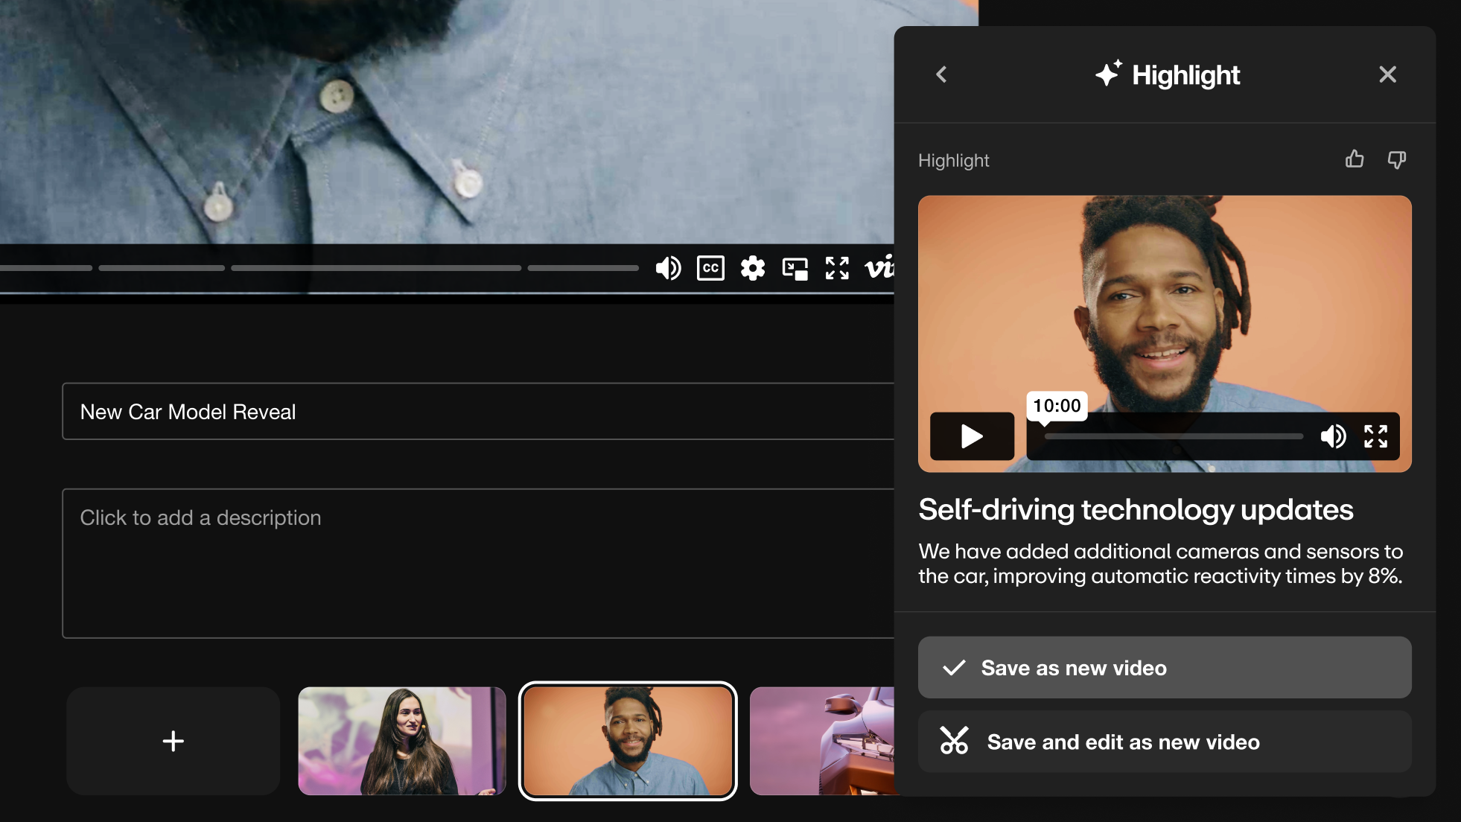Viewport: 1461px width, 822px height.
Task: Click the sparkle icon beside Highlight title
Action: pyautogui.click(x=1107, y=74)
